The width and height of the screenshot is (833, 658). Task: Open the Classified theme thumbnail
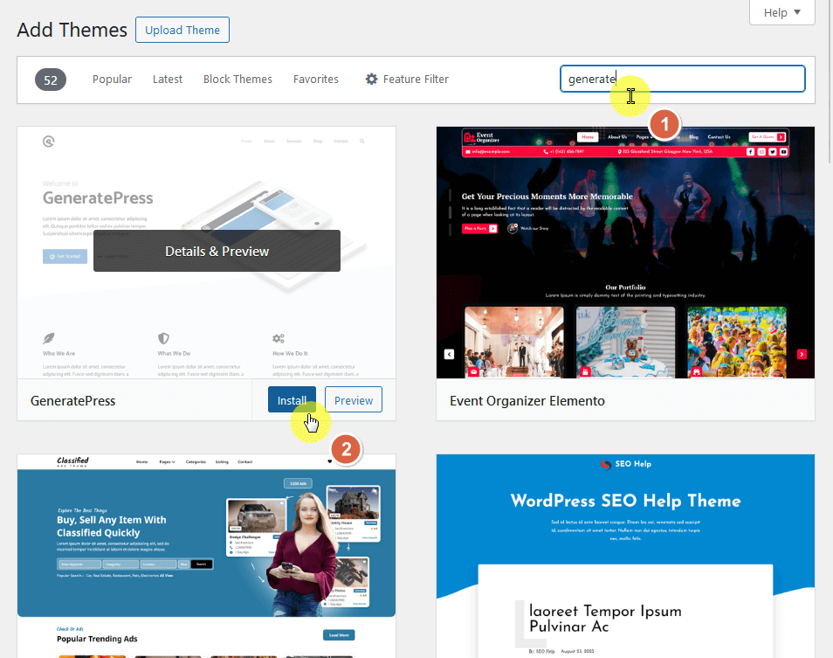pyautogui.click(x=207, y=556)
